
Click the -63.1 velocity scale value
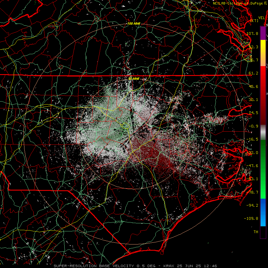point(252,179)
